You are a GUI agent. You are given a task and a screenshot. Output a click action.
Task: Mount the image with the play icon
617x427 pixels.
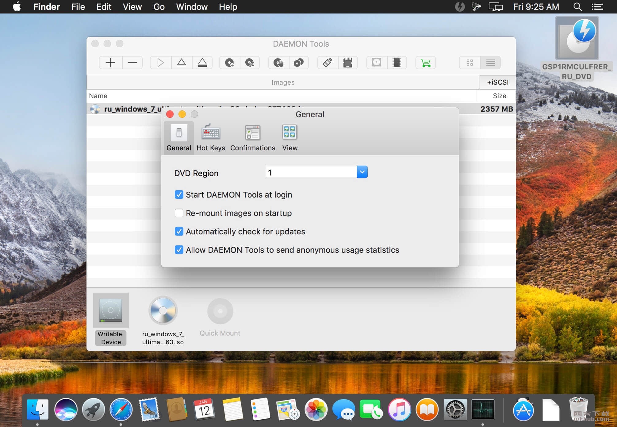click(160, 63)
